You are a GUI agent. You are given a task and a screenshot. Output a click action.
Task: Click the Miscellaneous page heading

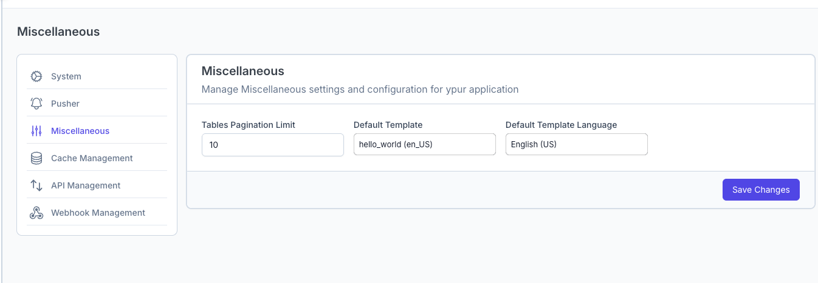pos(58,32)
